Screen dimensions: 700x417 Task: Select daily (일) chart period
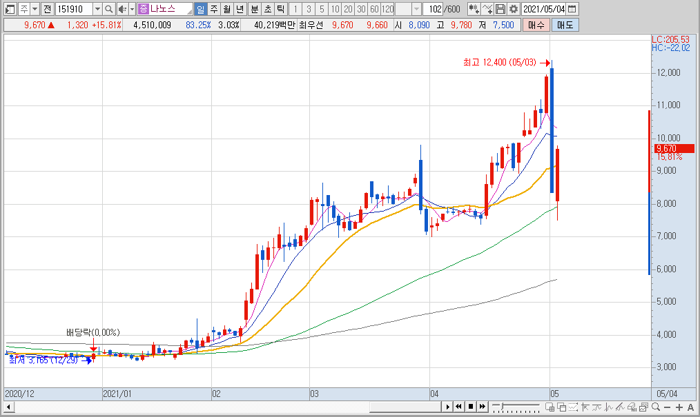[201, 9]
